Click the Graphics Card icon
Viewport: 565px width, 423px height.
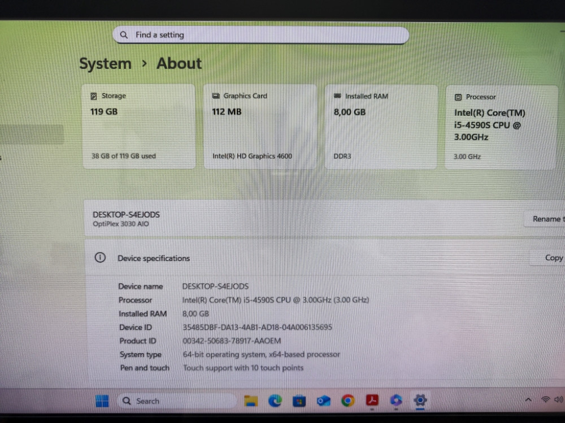pyautogui.click(x=216, y=96)
